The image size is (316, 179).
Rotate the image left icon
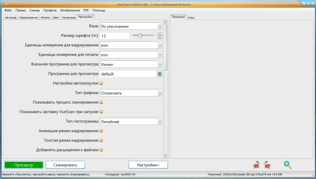(x=256, y=165)
